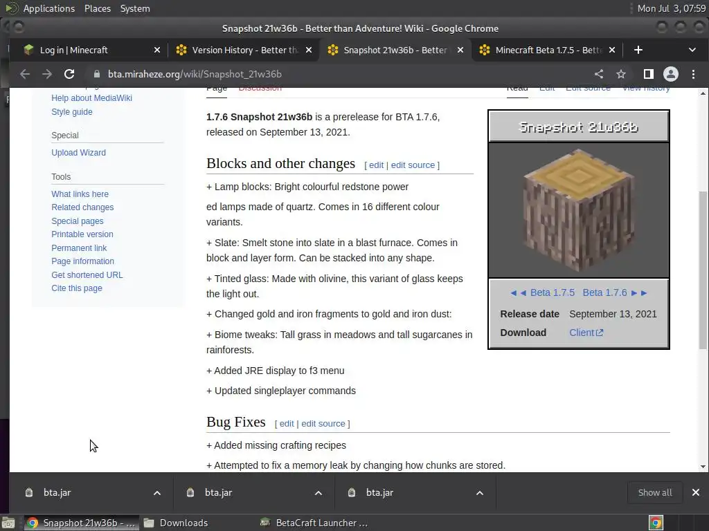Edit the Blocks and other changes section
This screenshot has height=531, width=709.
click(376, 165)
